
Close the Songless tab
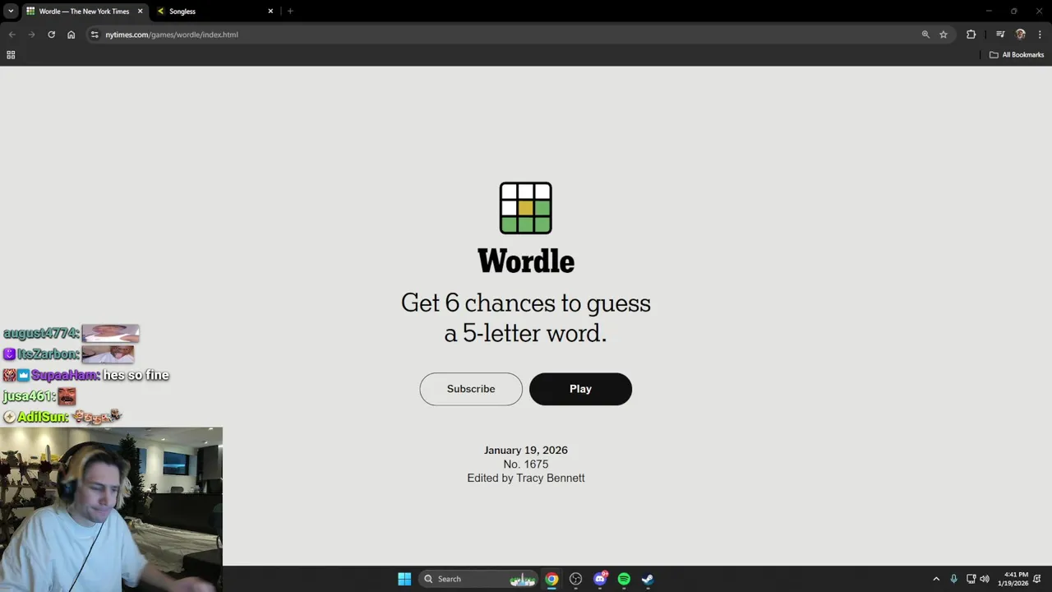point(270,12)
